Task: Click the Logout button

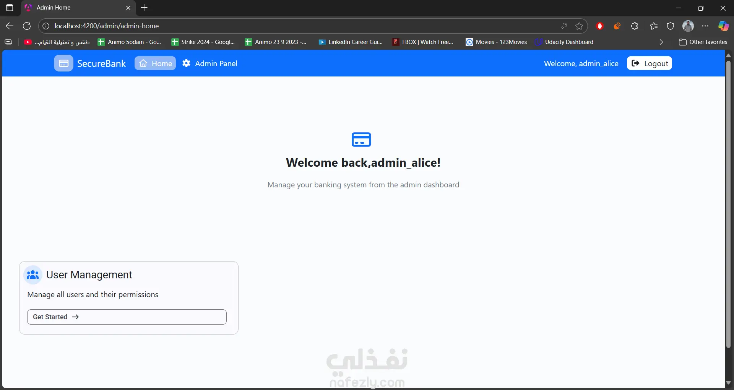Action: 650,63
